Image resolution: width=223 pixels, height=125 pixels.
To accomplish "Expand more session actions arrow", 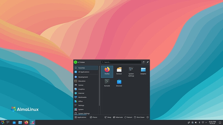I will pyautogui.click(x=148, y=117).
